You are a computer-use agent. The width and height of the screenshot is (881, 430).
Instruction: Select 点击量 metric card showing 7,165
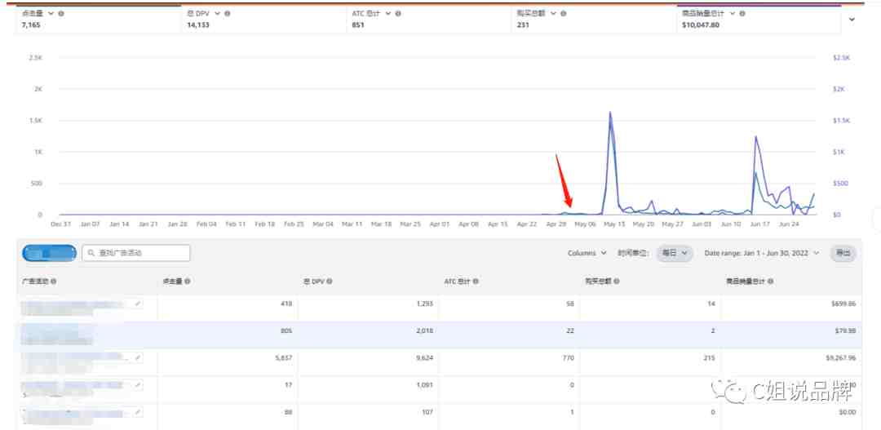[99, 19]
